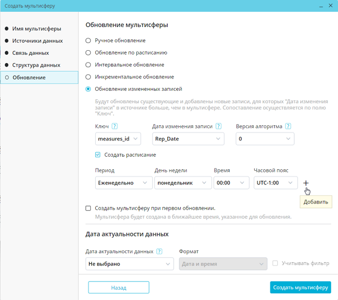338x300 pixels.
Task: Open the Ключ dropdown measures_id
Action: pyautogui.click(x=118, y=139)
